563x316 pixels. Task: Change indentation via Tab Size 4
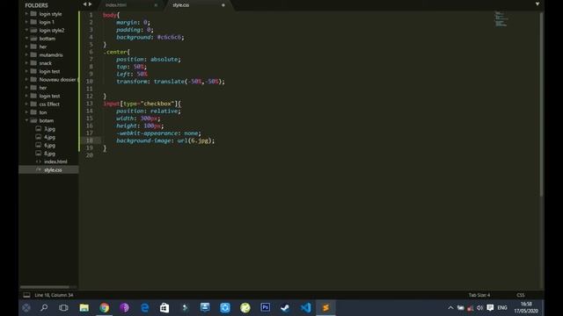click(479, 295)
